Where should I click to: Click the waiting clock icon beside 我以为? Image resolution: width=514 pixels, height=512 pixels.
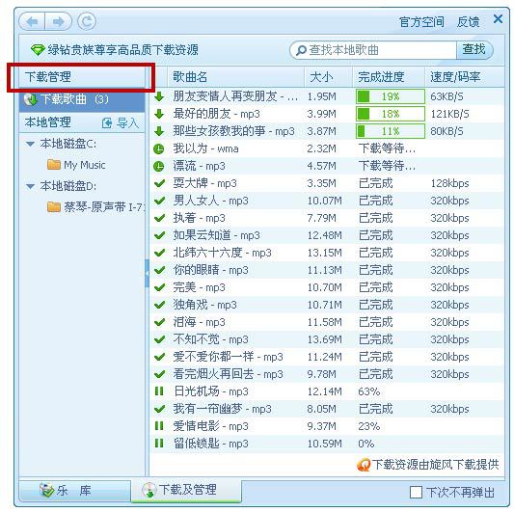159,149
